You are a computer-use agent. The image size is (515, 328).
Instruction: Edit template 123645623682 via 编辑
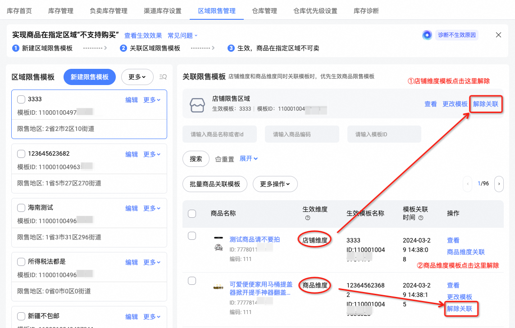click(x=132, y=154)
